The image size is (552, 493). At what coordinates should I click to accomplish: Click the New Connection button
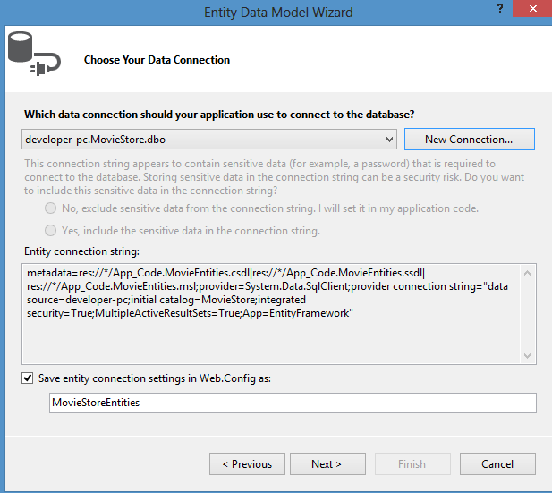point(469,140)
